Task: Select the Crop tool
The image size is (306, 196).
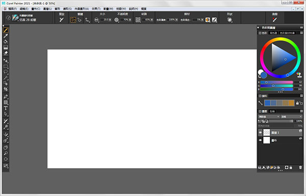Action: click(6, 89)
